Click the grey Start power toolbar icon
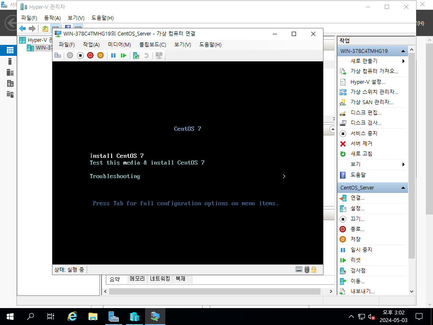The height and width of the screenshot is (325, 433). [x=70, y=55]
